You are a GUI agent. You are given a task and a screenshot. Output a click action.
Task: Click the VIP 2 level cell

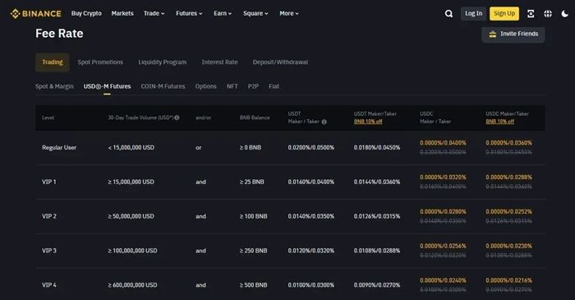pos(49,216)
